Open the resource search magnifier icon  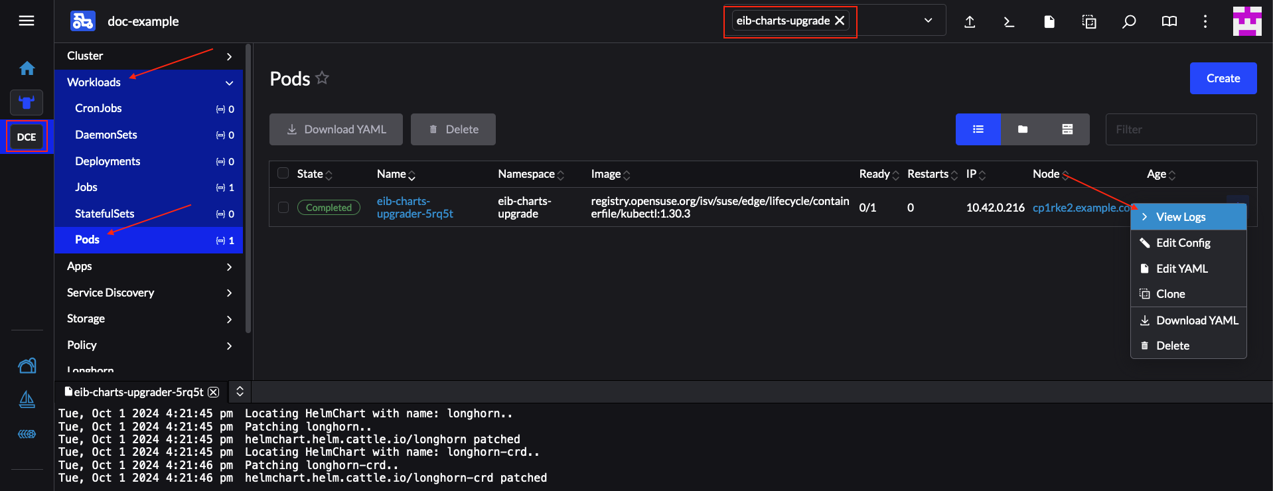(1129, 22)
